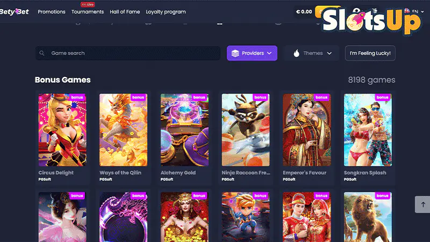
Task: Click the search magnifier icon
Action: click(42, 53)
